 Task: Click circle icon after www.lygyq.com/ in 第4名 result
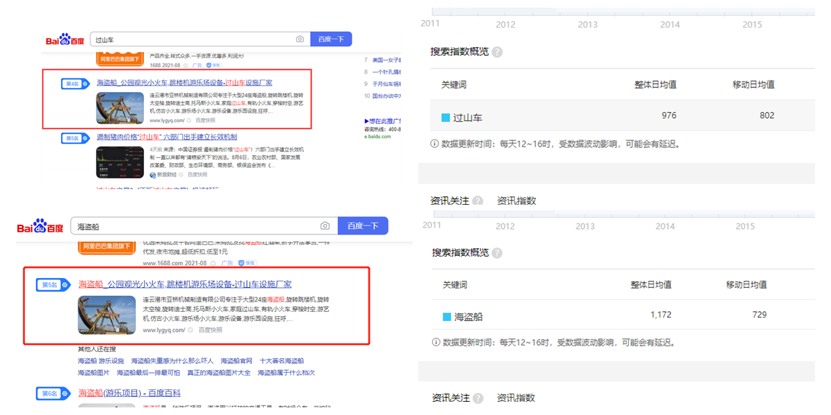click(189, 120)
